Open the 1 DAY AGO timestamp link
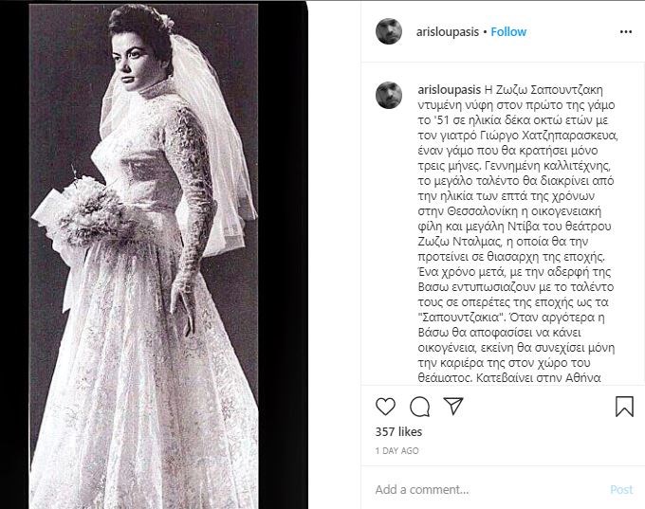This screenshot has height=509, width=645. 396,450
